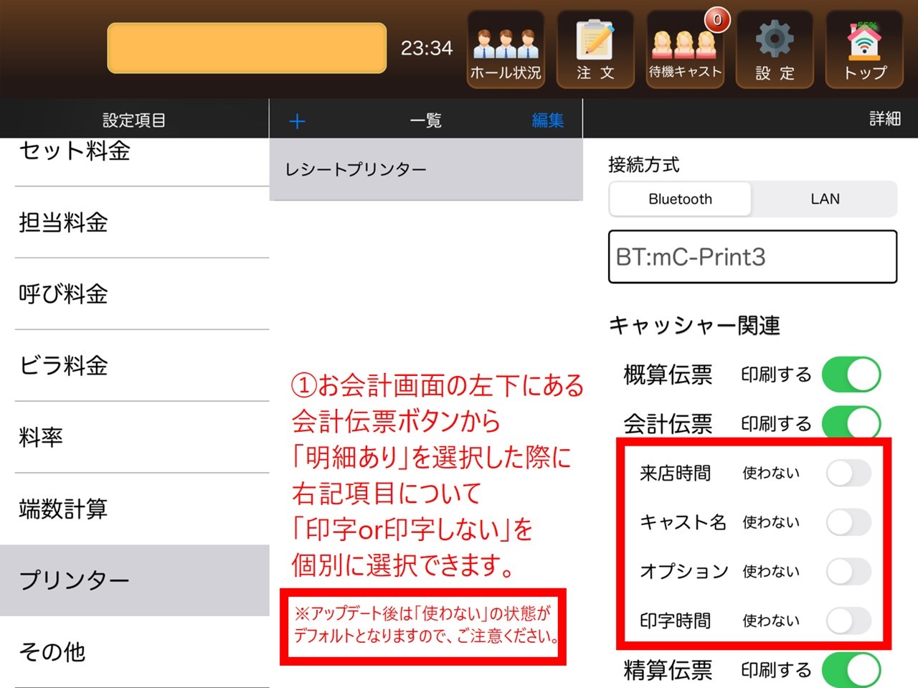Screen dimensions: 918x688
Task: Click the 設定項目 column header
Action: click(x=134, y=120)
